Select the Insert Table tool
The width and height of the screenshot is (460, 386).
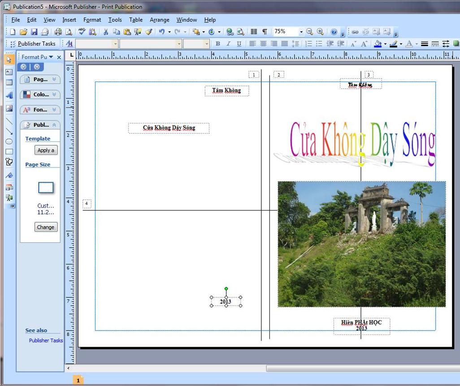tap(9, 82)
